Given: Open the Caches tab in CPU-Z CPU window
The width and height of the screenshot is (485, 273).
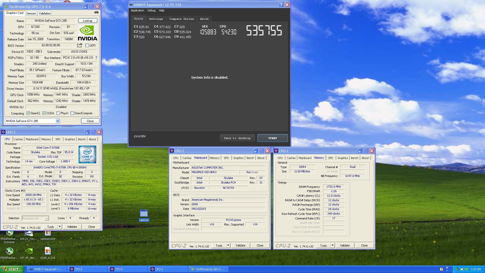Looking at the screenshot, I should point(18,139).
